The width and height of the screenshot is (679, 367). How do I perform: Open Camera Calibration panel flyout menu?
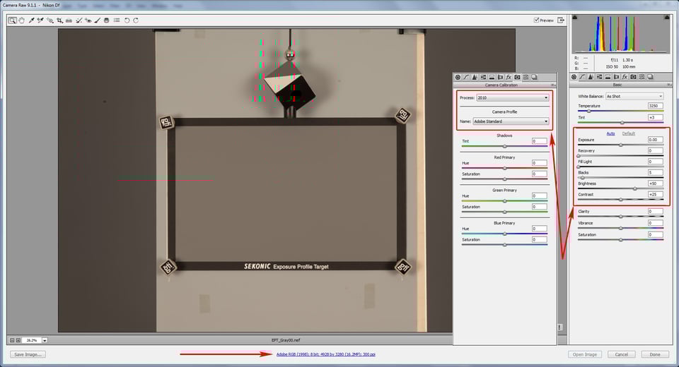[x=553, y=85]
